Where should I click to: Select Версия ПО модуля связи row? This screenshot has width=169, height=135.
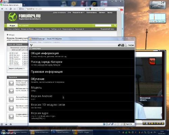82,106
